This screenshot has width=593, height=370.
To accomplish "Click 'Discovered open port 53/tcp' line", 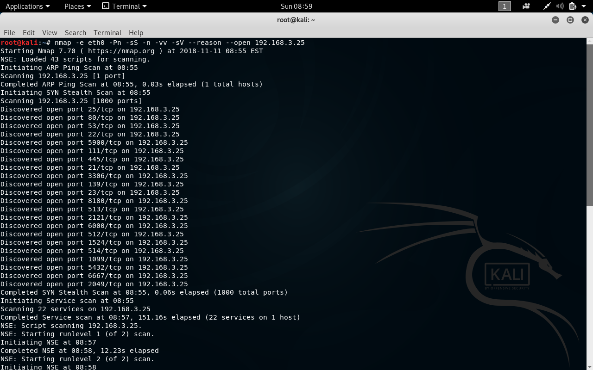I will pos(90,126).
